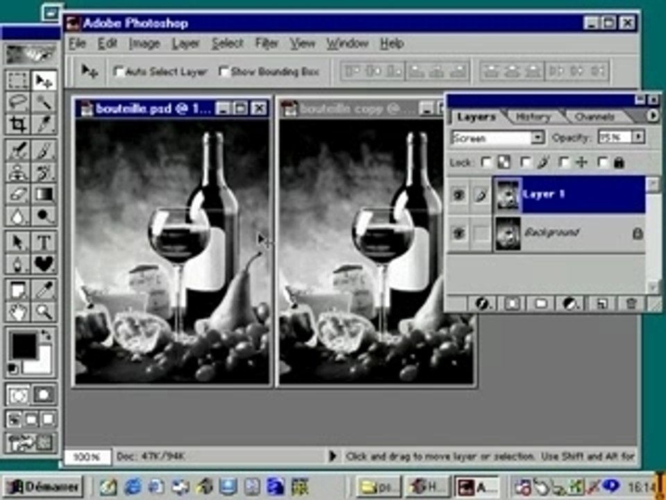Viewport: 666px width, 500px height.
Task: Select the History Brush tool
Action: click(x=44, y=172)
